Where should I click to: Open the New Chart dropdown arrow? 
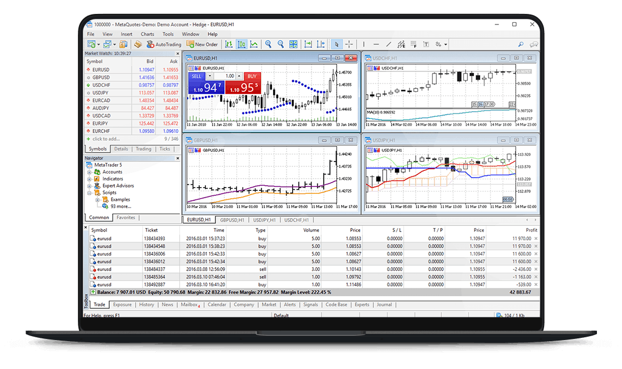98,44
